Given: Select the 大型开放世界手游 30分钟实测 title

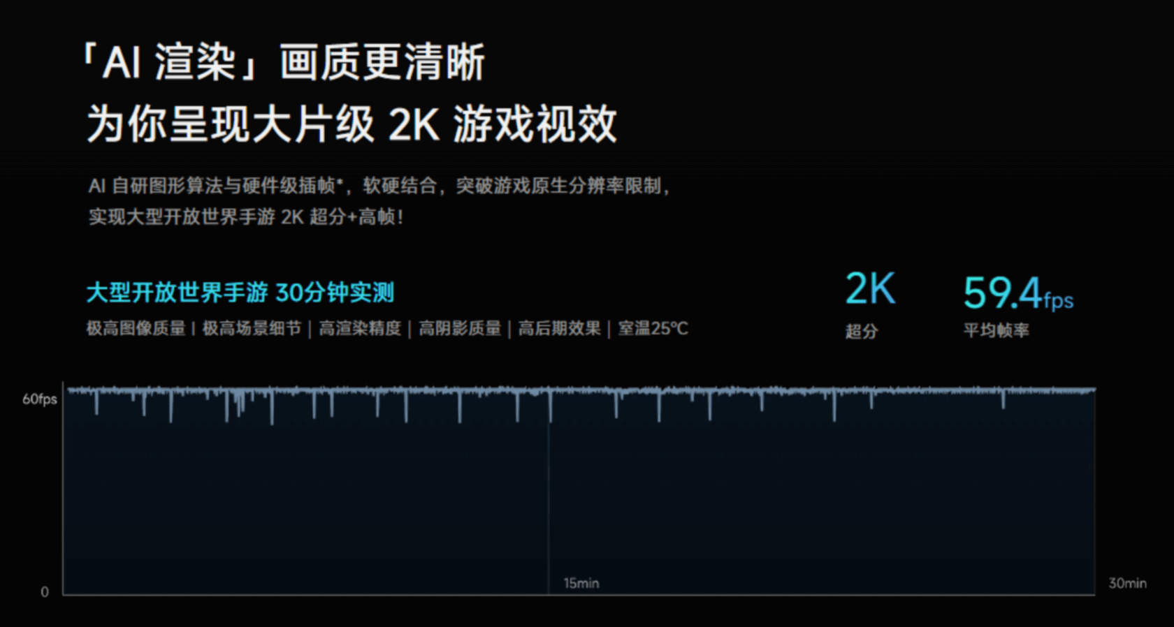Looking at the screenshot, I should click(x=240, y=293).
